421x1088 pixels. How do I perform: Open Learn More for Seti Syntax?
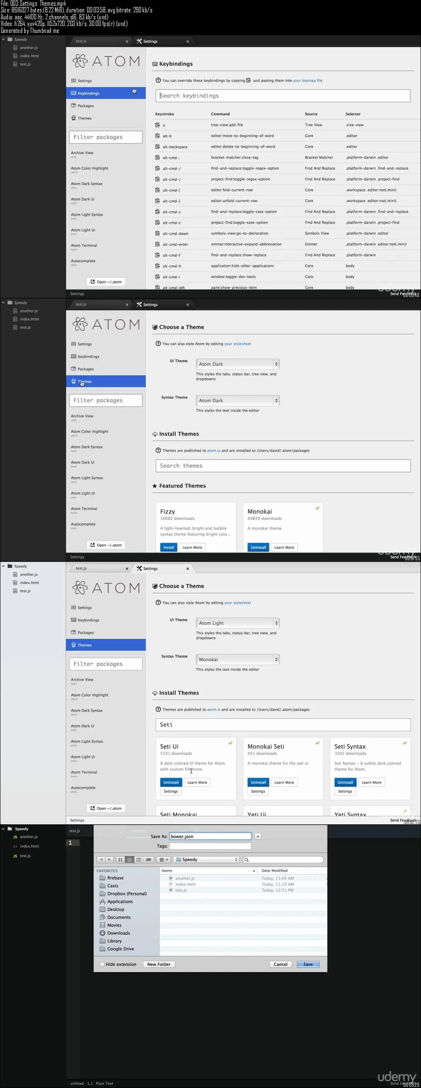point(371,782)
